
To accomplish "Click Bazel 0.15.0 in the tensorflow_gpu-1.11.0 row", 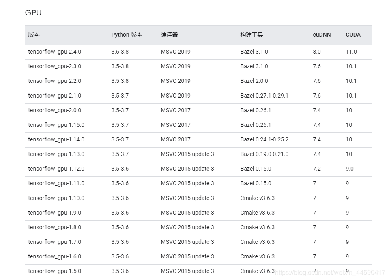I will [256, 184].
